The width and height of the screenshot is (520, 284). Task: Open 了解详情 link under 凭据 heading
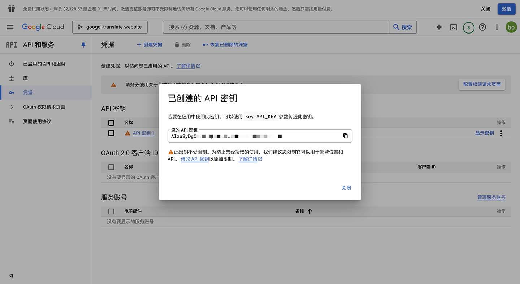pos(188,66)
